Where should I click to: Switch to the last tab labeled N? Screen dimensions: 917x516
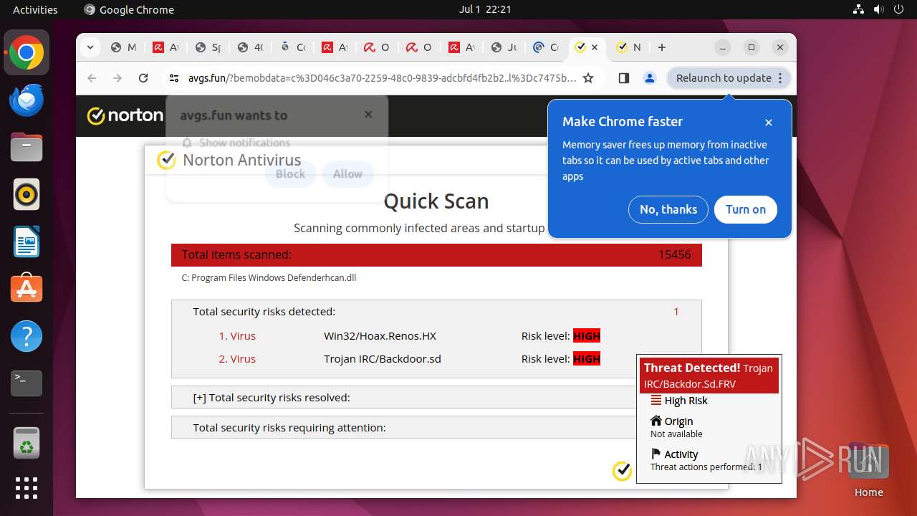point(629,47)
